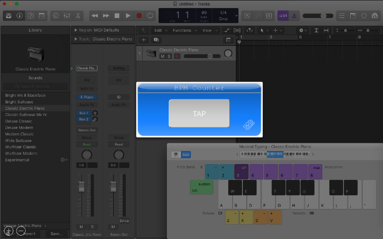Screen dimensions: 383x239
Task: Open the Stereo Out output slot
Action: [86, 130]
